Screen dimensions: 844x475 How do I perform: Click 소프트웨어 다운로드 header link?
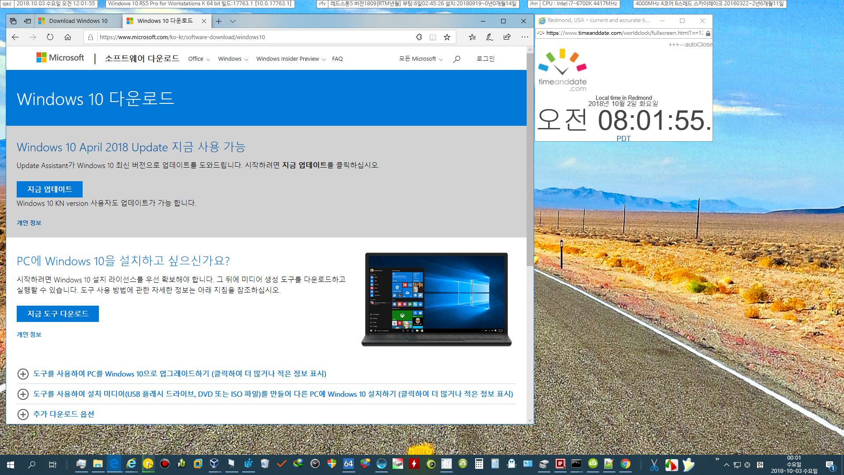[142, 58]
